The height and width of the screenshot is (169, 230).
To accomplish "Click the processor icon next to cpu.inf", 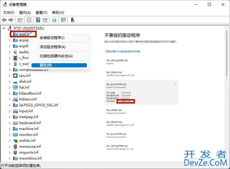I will 15,76.
